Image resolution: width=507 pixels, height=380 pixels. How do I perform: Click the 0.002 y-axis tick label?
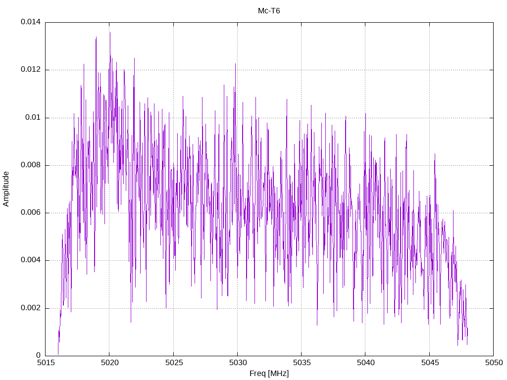[x=31, y=308]
